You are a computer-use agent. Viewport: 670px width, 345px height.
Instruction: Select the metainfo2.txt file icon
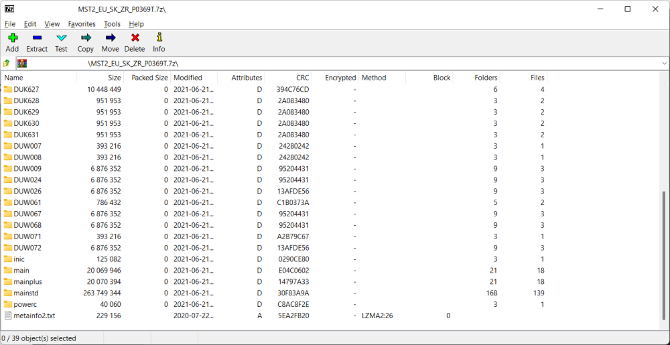click(x=8, y=316)
